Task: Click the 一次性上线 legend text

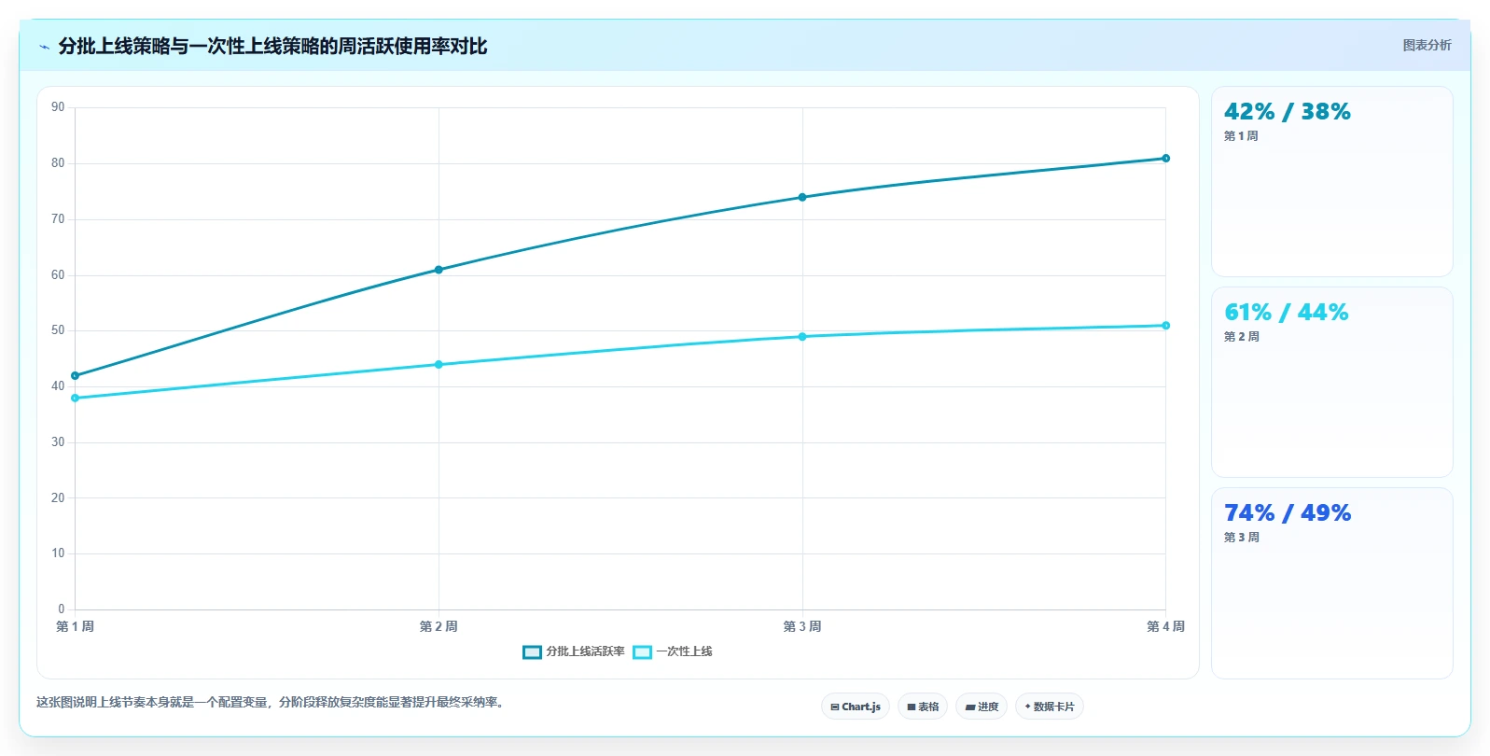Action: 684,651
